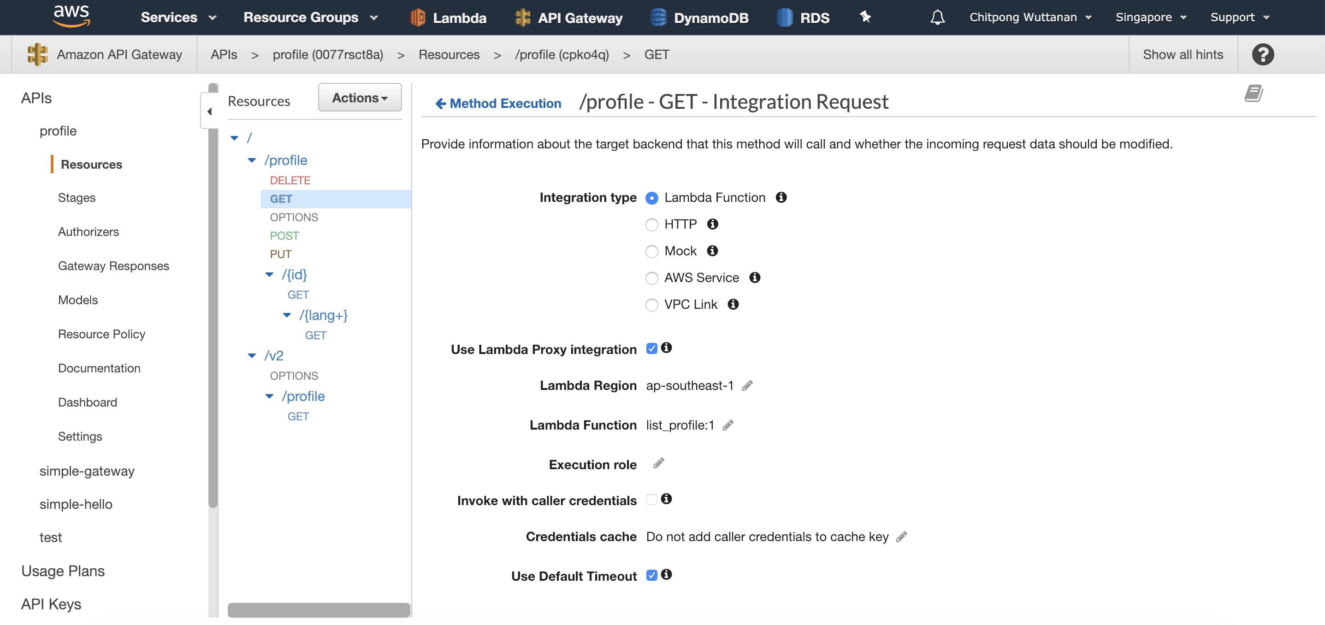Open the Resource Groups menu
The image size is (1325, 625).
311,18
